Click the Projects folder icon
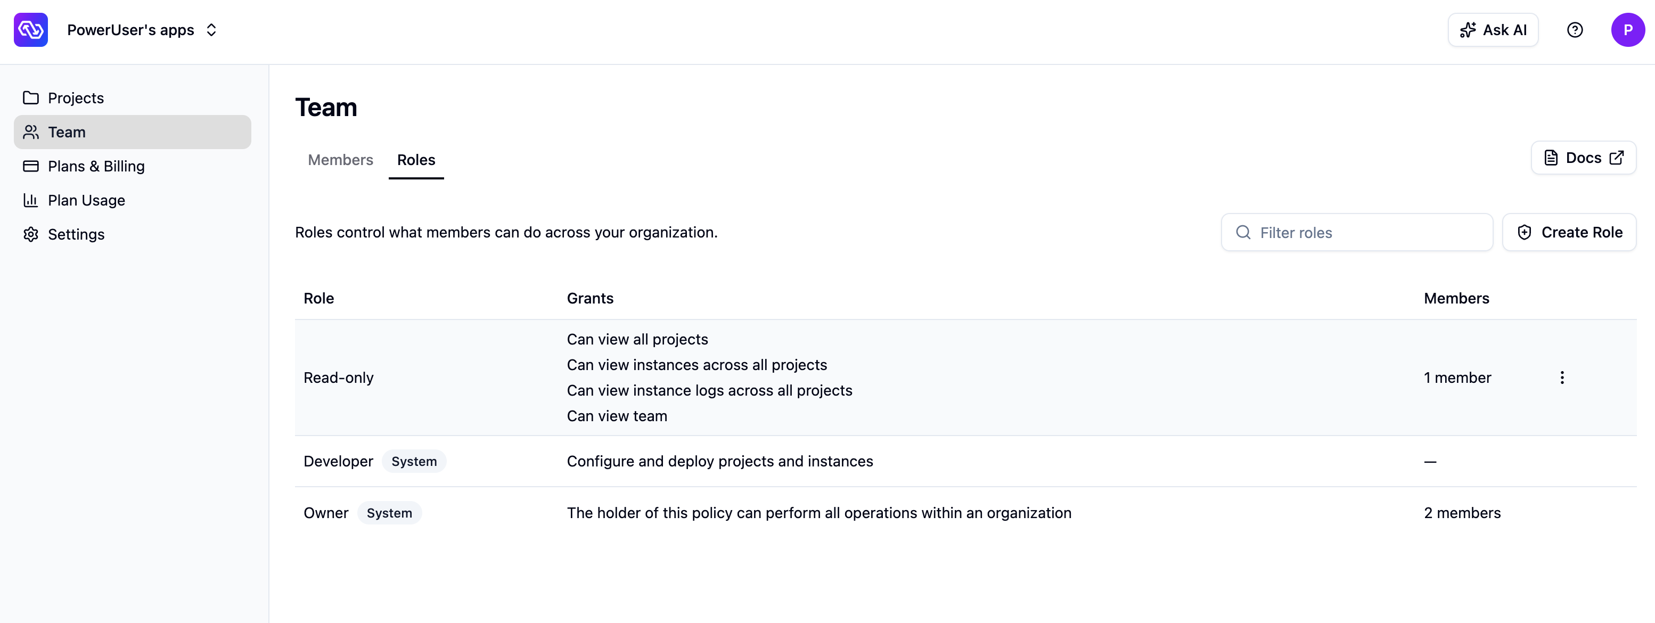The image size is (1655, 623). pyautogui.click(x=31, y=97)
